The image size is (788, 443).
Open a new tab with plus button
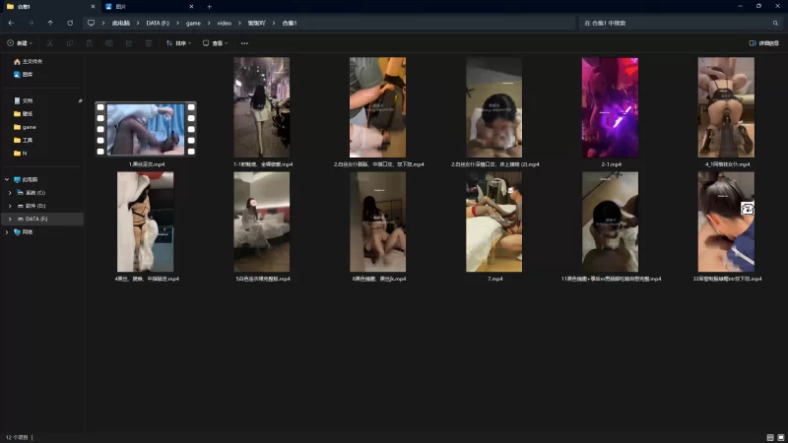click(209, 6)
